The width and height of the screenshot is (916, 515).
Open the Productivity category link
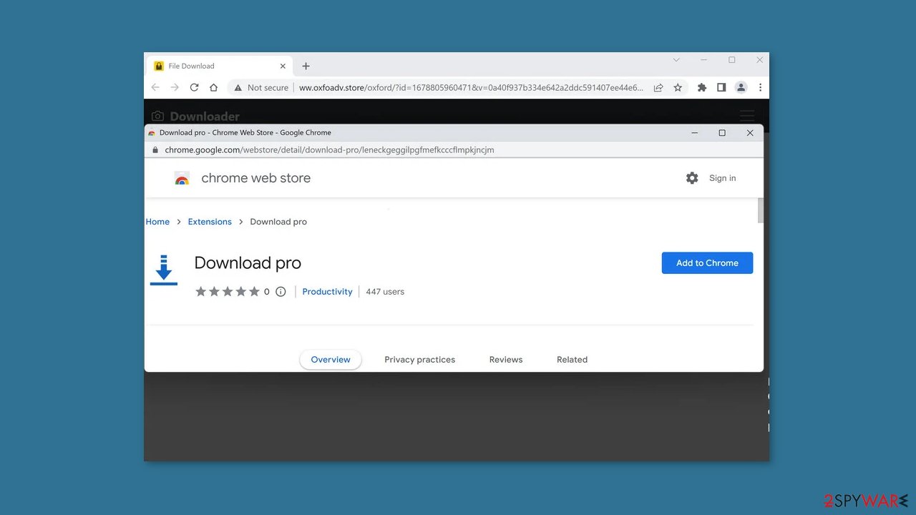pos(327,291)
